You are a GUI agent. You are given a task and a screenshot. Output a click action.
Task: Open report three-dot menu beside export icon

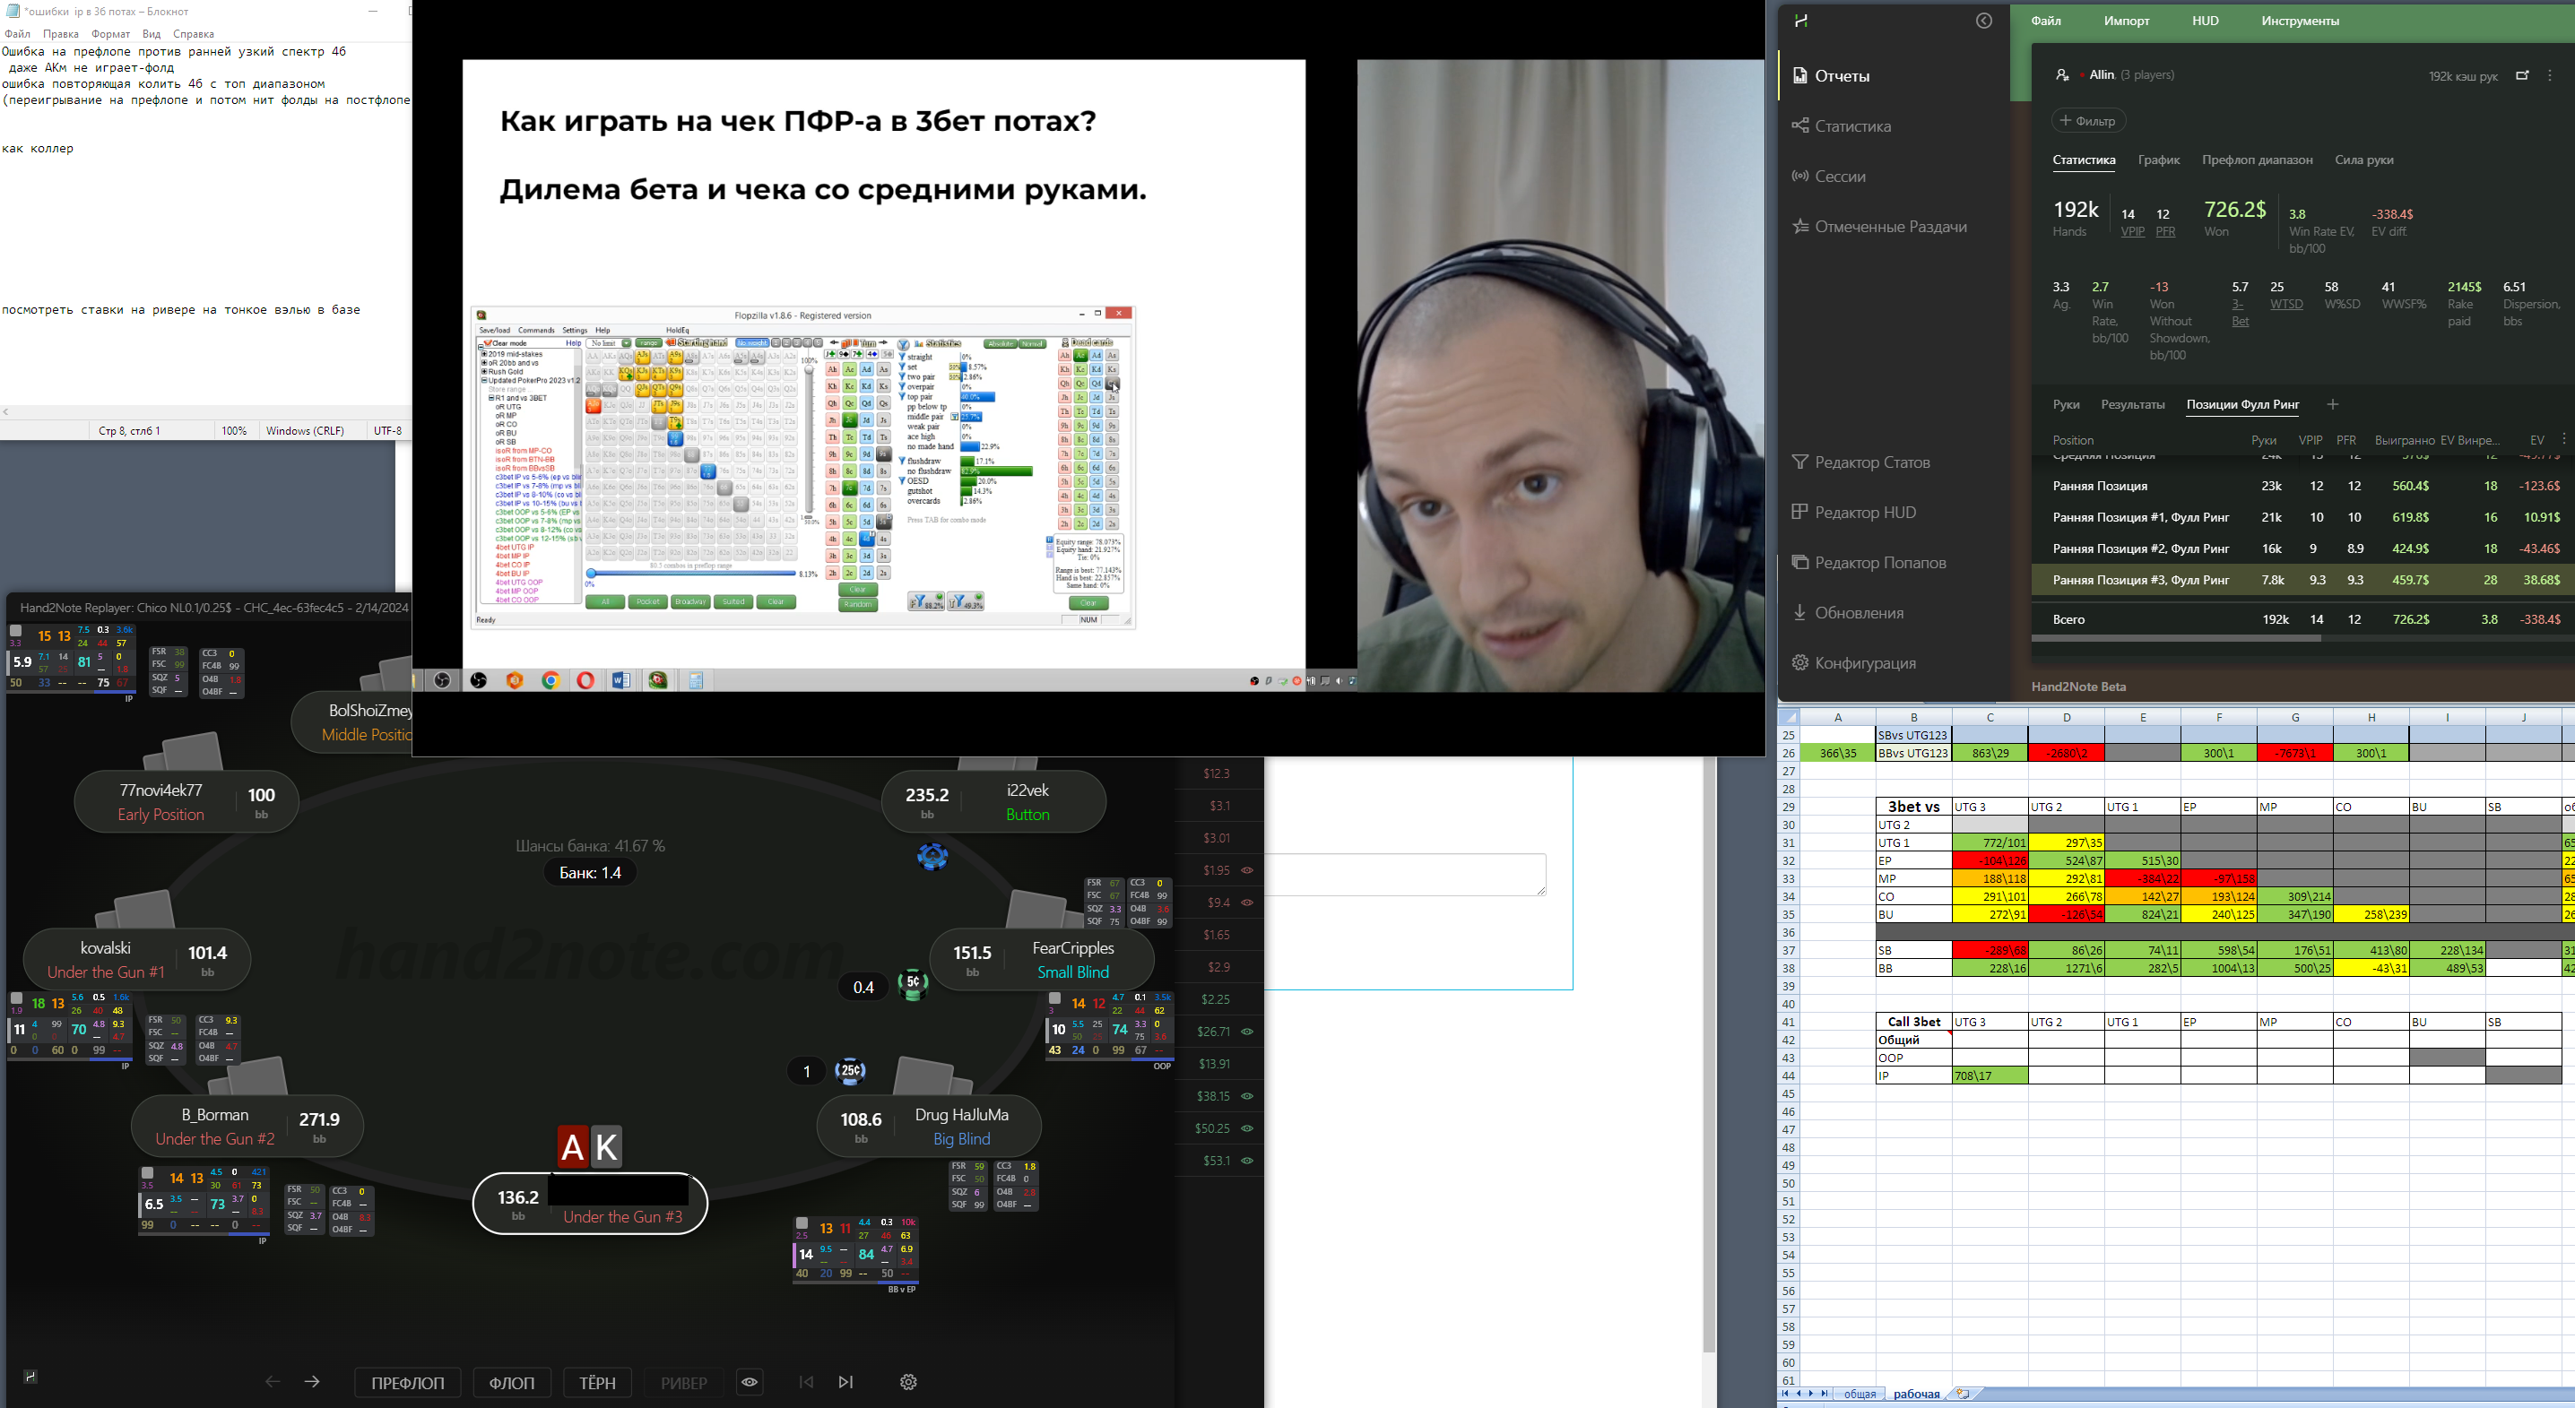pos(2550,75)
